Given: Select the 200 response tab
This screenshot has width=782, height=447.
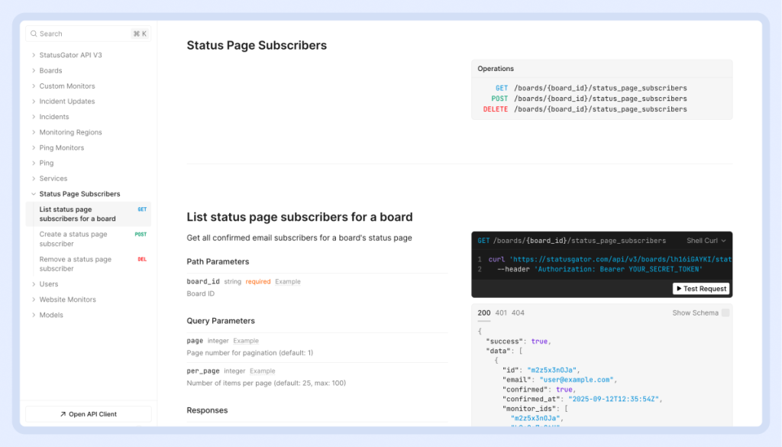Looking at the screenshot, I should tap(484, 313).
